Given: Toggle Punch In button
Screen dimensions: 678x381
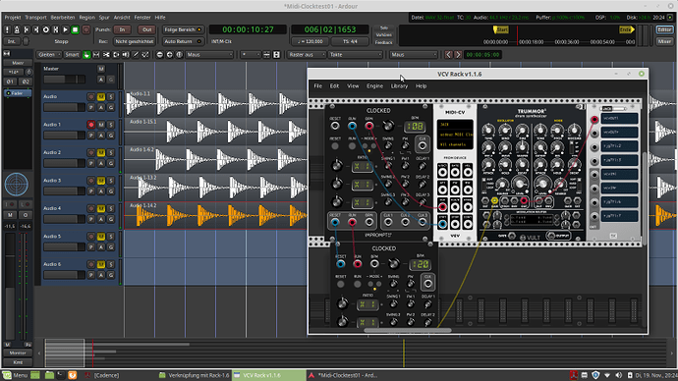Looking at the screenshot, I should 123,29.
